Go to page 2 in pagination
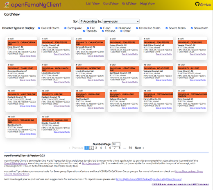The width and height of the screenshot is (213, 190). point(91,148)
